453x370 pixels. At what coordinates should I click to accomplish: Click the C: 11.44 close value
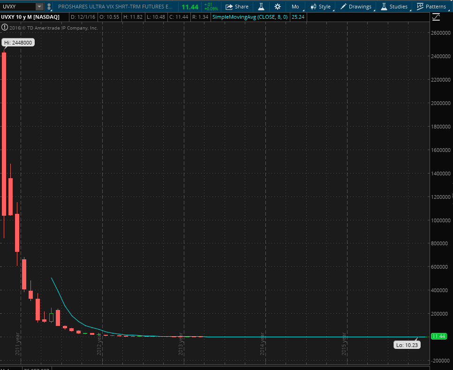[x=179, y=17]
